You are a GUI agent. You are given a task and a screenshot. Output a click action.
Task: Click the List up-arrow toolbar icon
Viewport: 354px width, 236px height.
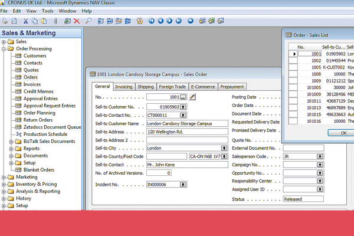click(x=191, y=21)
